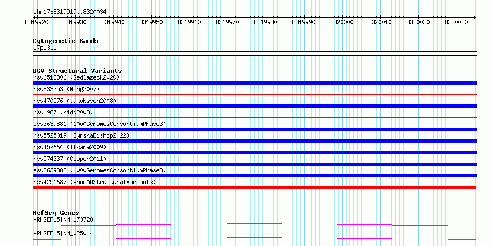Click the chr17:8319919..8320034 region label

click(x=70, y=12)
